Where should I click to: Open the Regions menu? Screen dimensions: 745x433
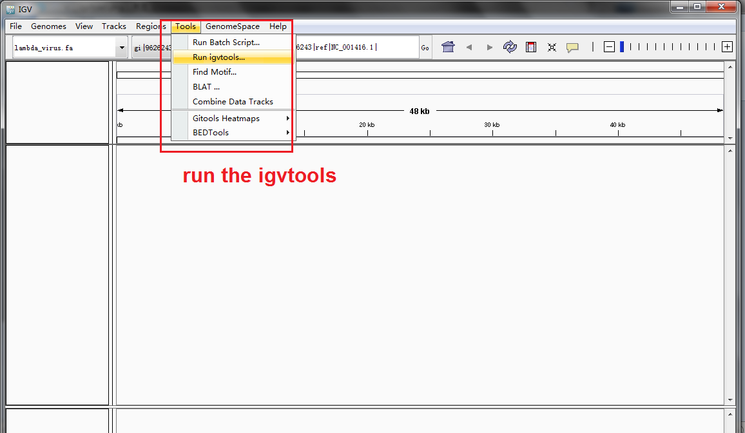click(151, 26)
